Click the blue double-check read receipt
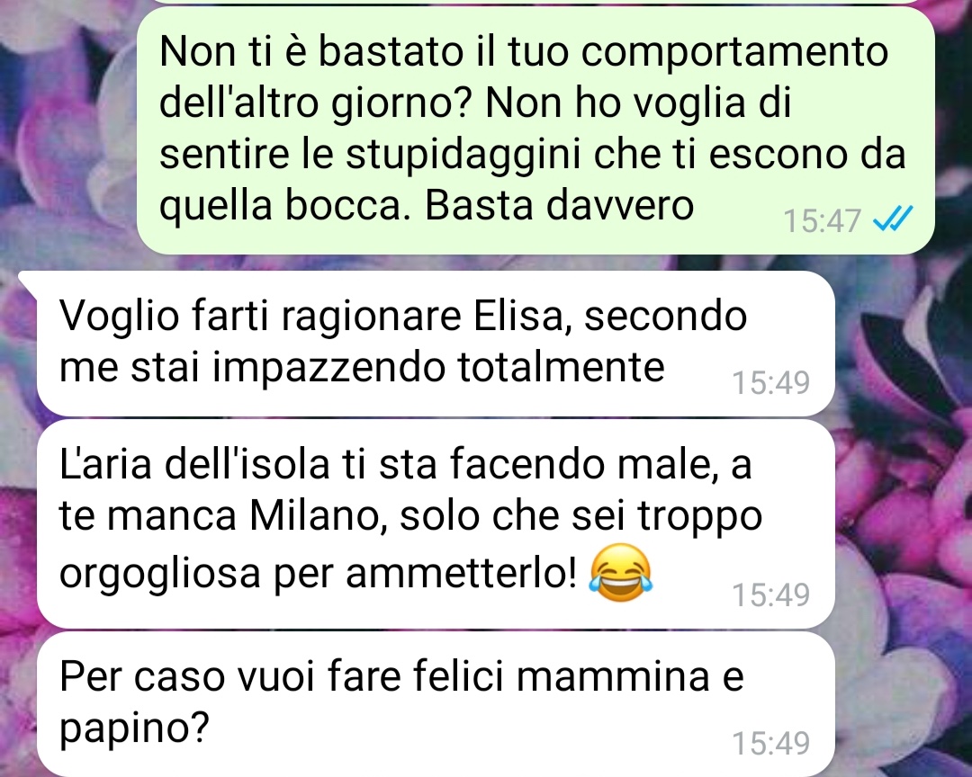This screenshot has width=972, height=777. (893, 219)
